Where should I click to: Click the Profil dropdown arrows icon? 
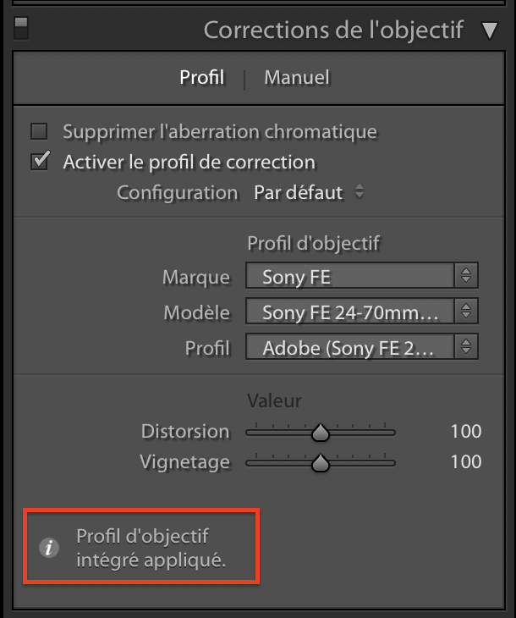coord(466,347)
